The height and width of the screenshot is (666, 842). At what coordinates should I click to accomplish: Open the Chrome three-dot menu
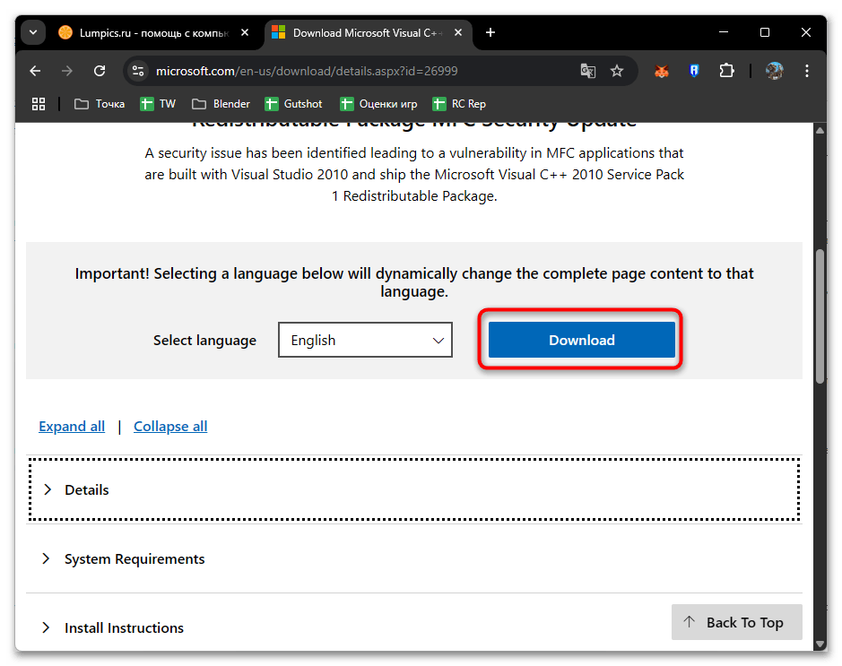(806, 71)
